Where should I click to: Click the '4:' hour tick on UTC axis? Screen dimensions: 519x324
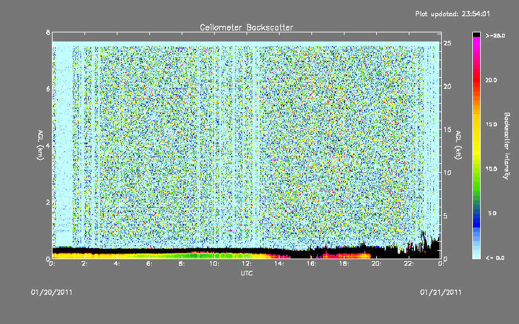(117, 264)
